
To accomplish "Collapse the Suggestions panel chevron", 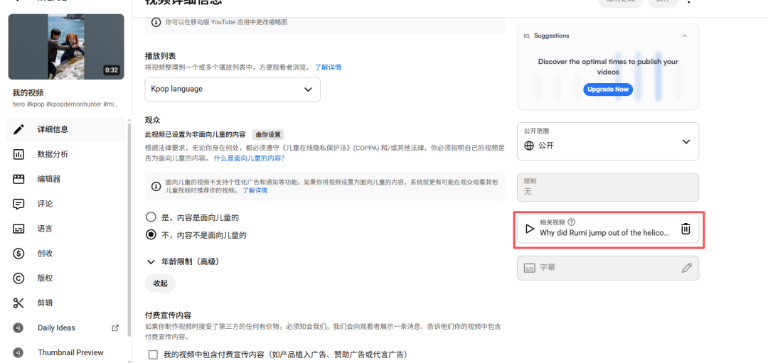I will pyautogui.click(x=685, y=36).
